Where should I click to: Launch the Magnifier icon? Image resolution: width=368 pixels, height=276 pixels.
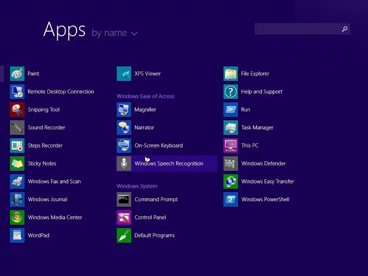[124, 110]
